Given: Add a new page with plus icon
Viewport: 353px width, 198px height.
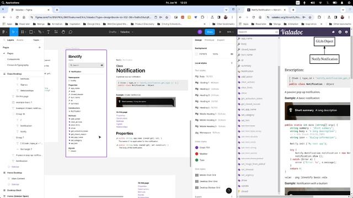Looking at the screenshot, I should click(x=40, y=47).
